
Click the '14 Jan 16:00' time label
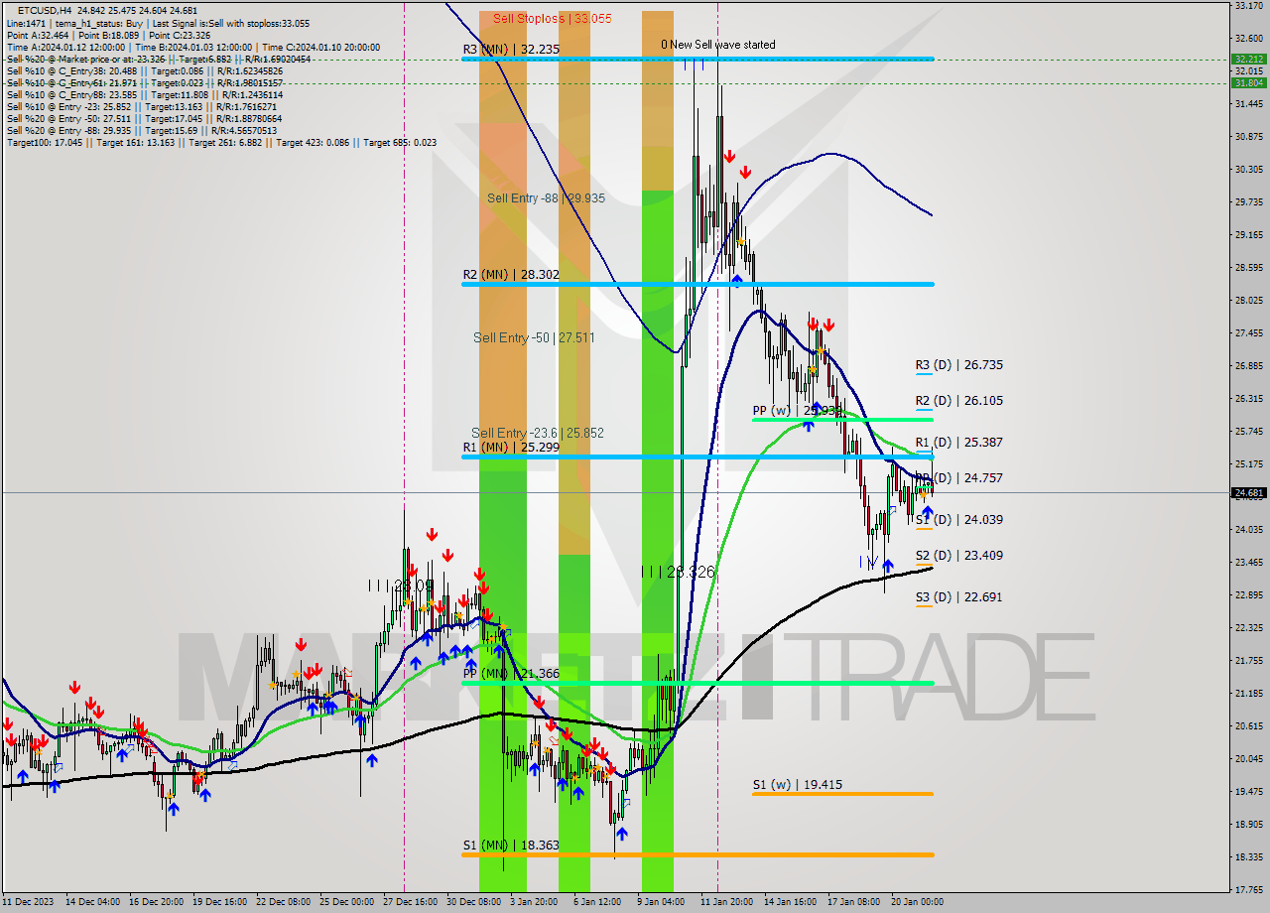[790, 902]
